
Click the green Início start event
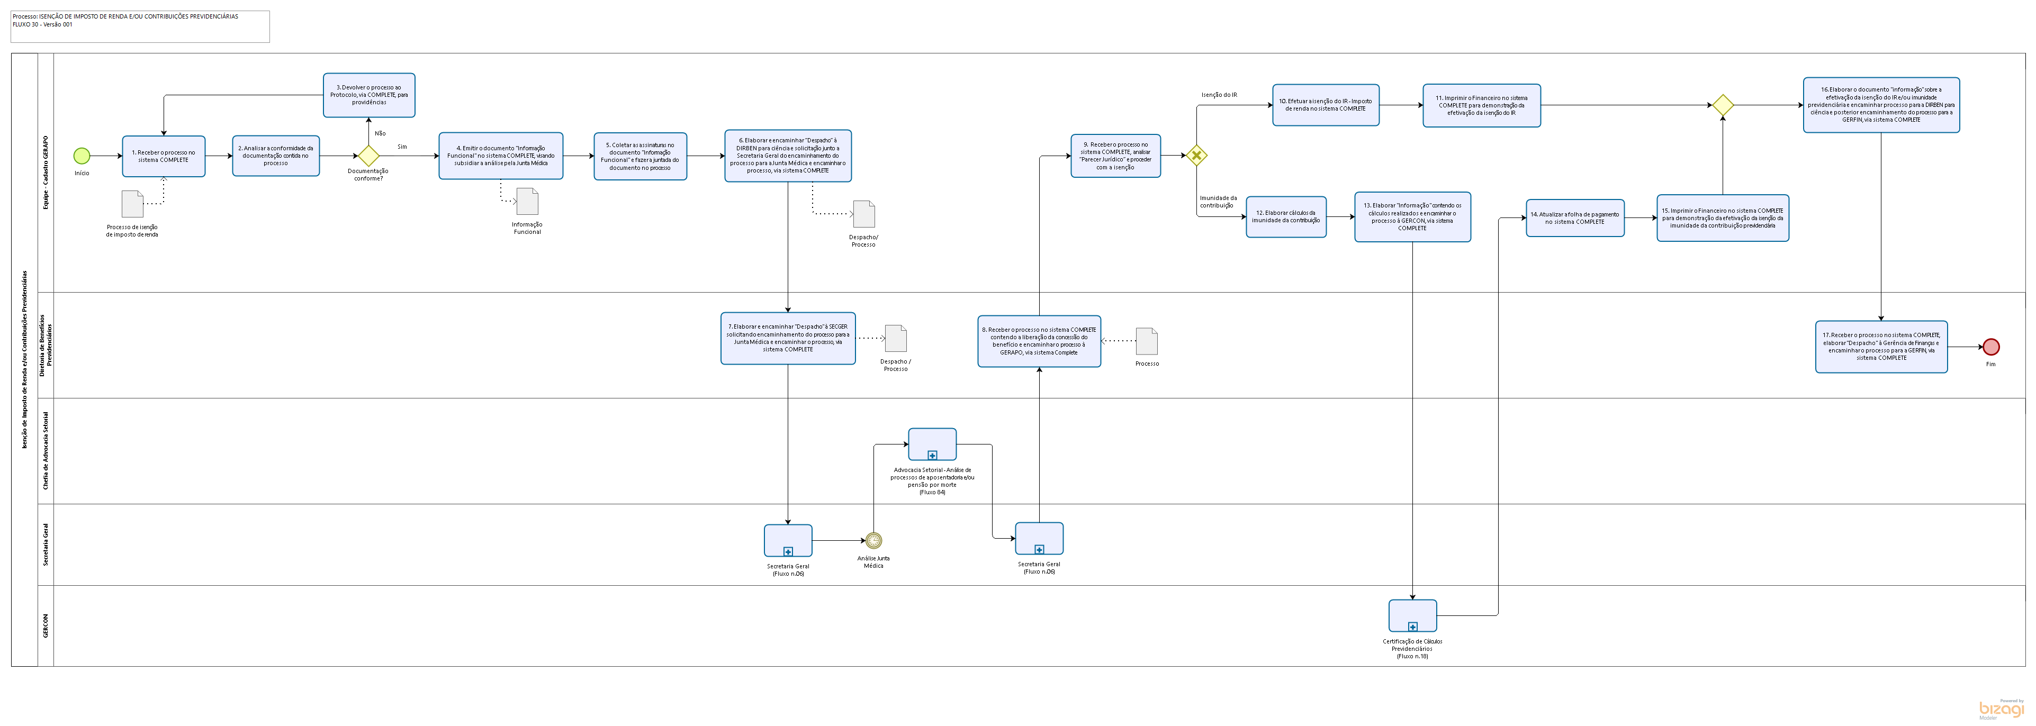coord(82,156)
